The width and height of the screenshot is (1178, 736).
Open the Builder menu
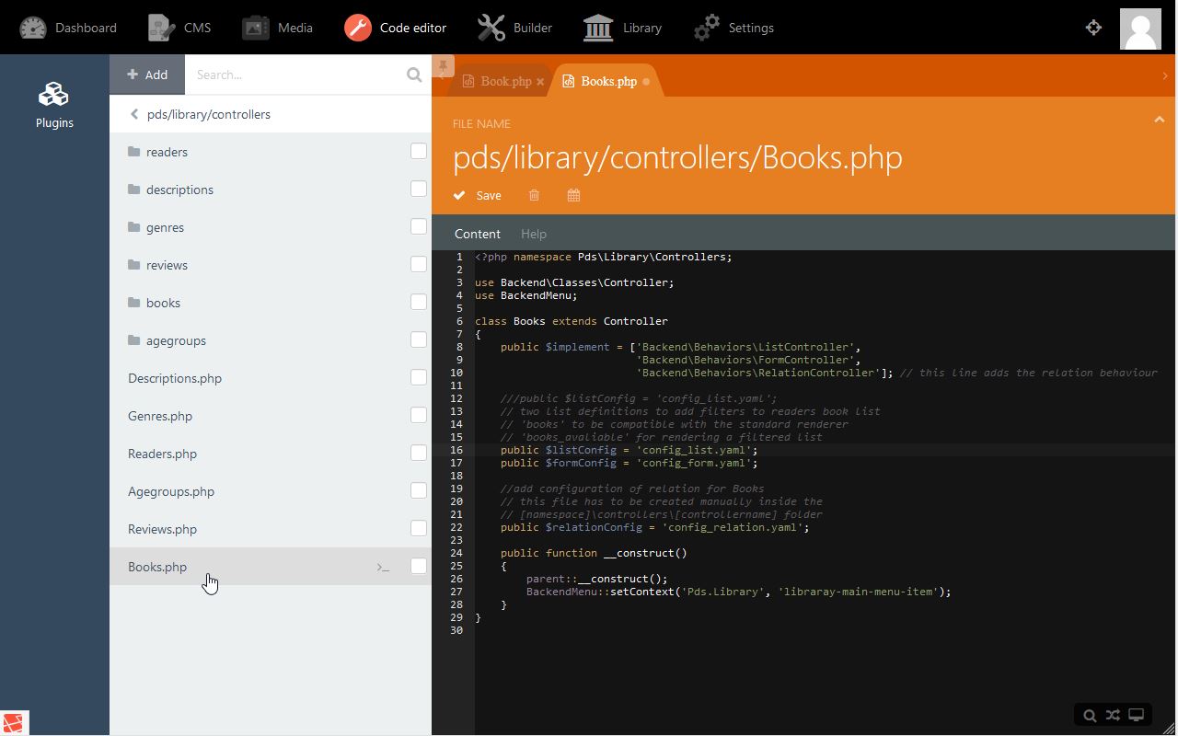pos(515,28)
